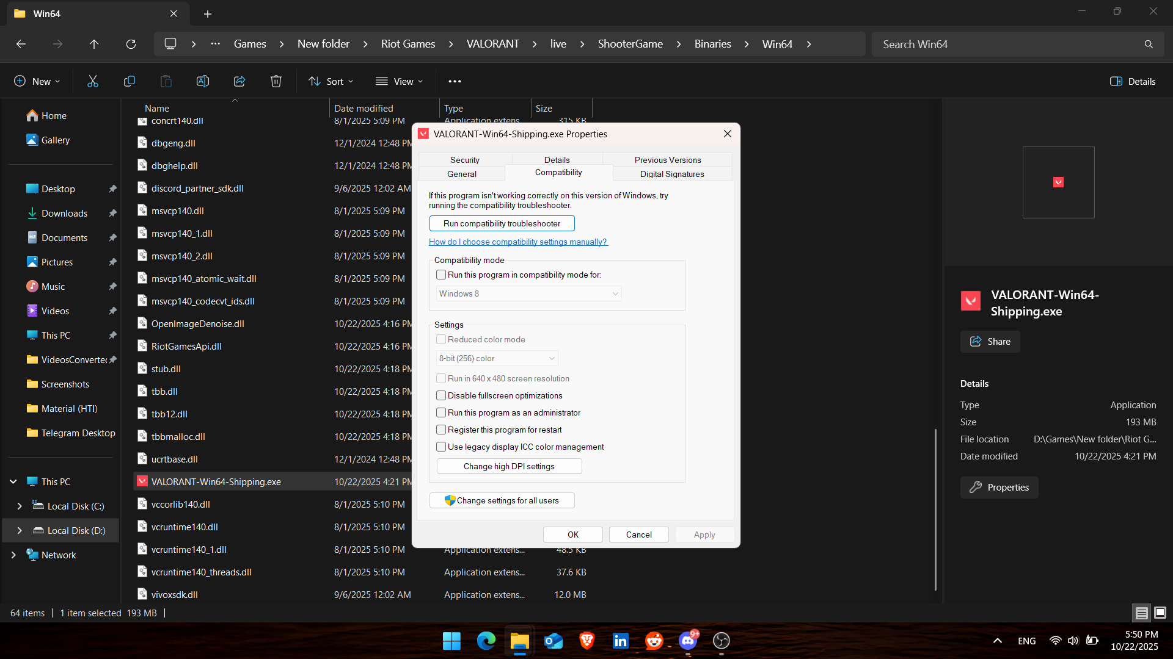Switch to the Digital Signatures tab
Image resolution: width=1173 pixels, height=659 pixels.
coord(672,174)
